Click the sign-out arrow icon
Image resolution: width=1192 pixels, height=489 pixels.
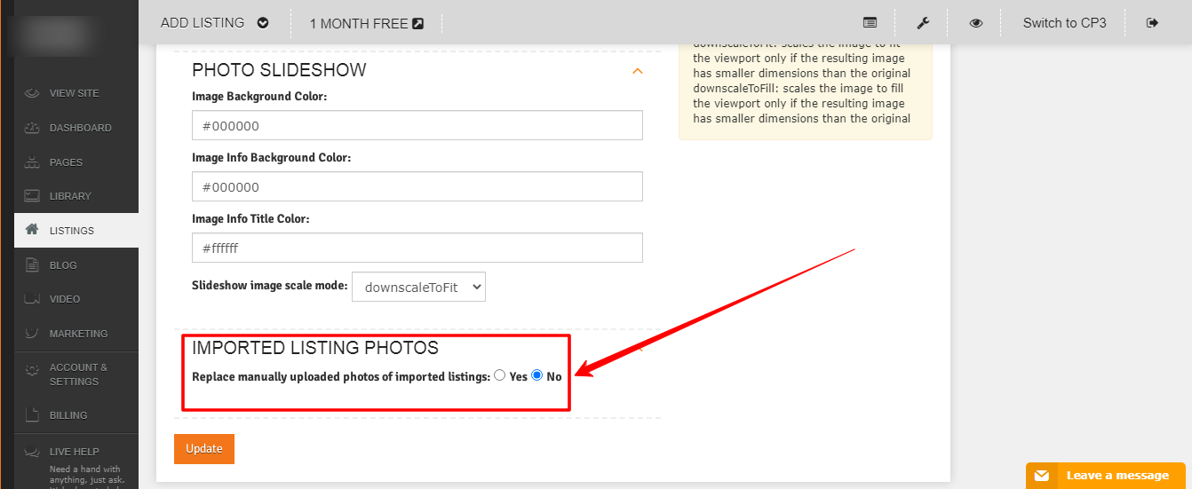coord(1153,23)
